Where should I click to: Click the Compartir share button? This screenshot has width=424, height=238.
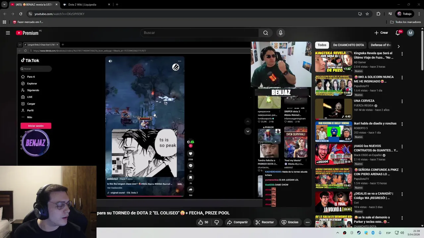pos(237,222)
